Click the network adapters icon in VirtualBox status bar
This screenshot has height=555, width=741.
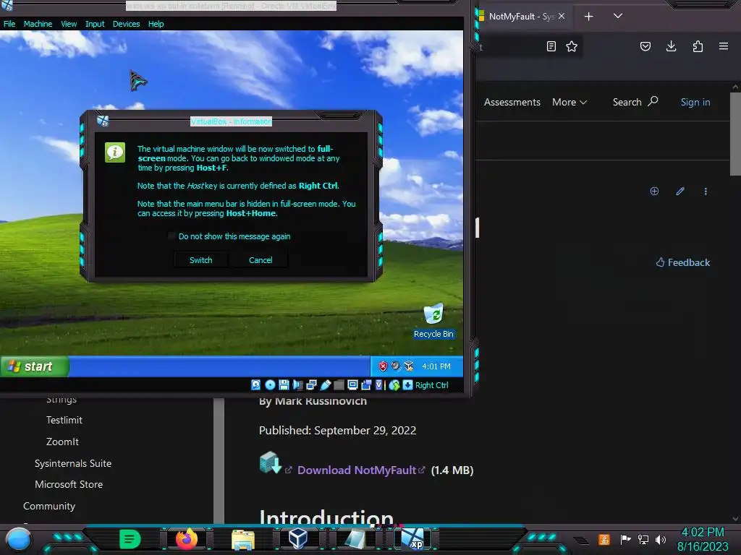tap(311, 385)
